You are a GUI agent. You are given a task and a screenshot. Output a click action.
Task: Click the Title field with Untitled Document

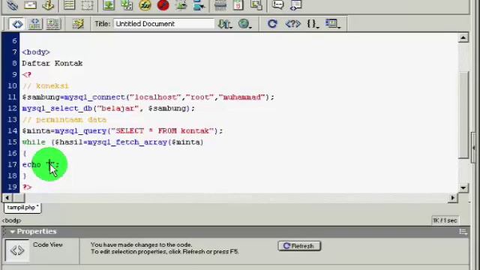163,24
